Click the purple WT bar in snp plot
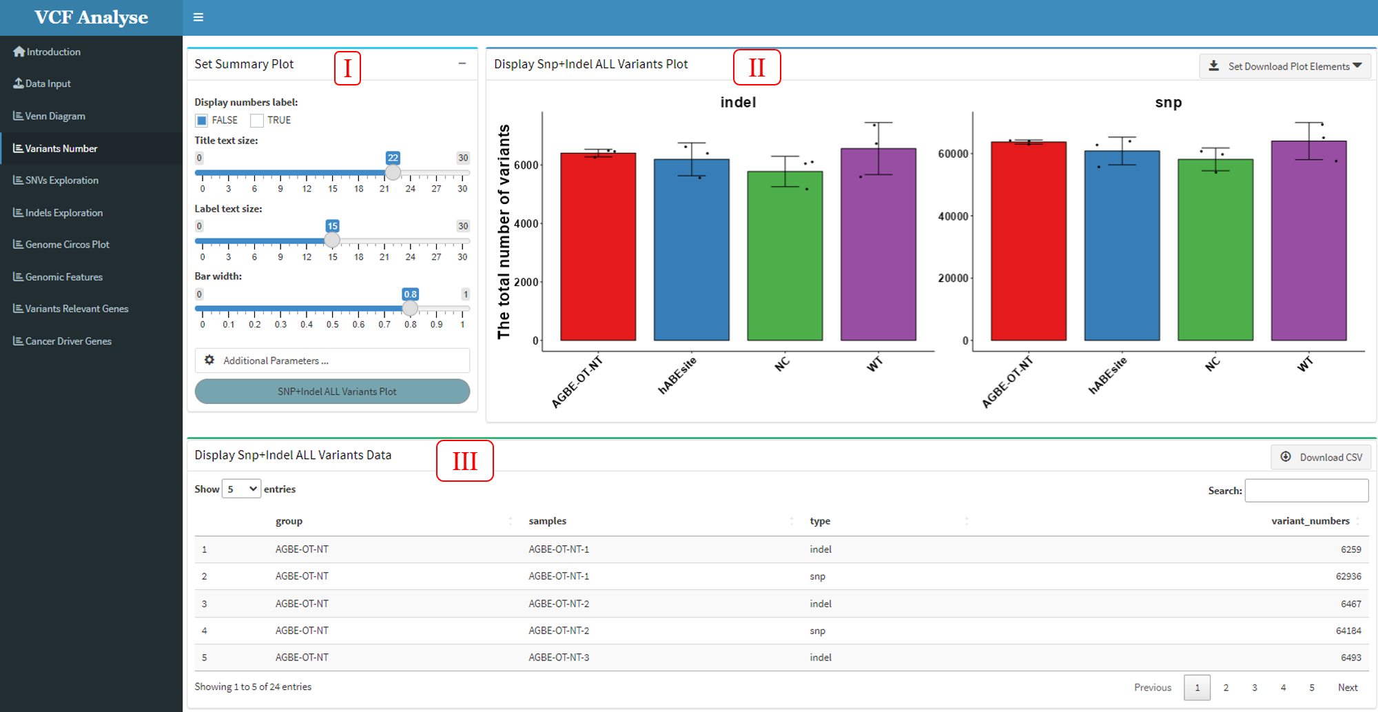 tap(1308, 241)
